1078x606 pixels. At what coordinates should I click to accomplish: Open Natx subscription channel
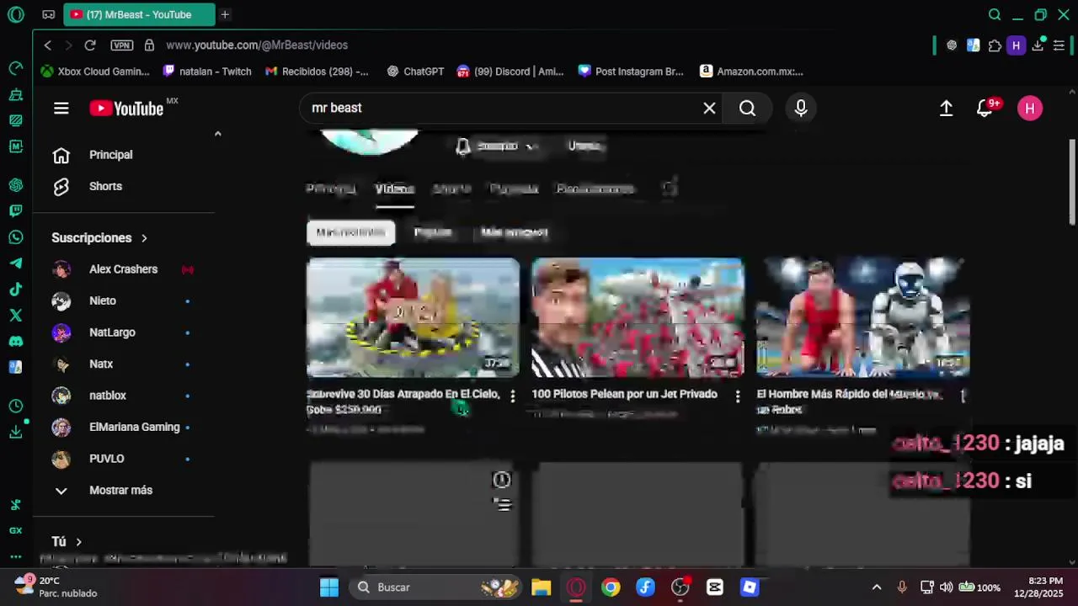pyautogui.click(x=101, y=364)
